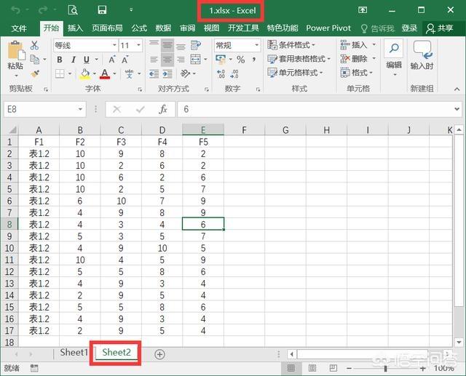Switch to Page Layout view in status bar
This screenshot has height=376, width=466.
[x=312, y=368]
